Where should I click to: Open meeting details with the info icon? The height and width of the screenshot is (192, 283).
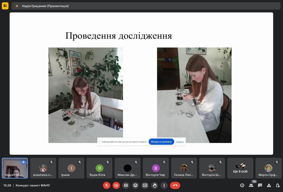point(242,185)
